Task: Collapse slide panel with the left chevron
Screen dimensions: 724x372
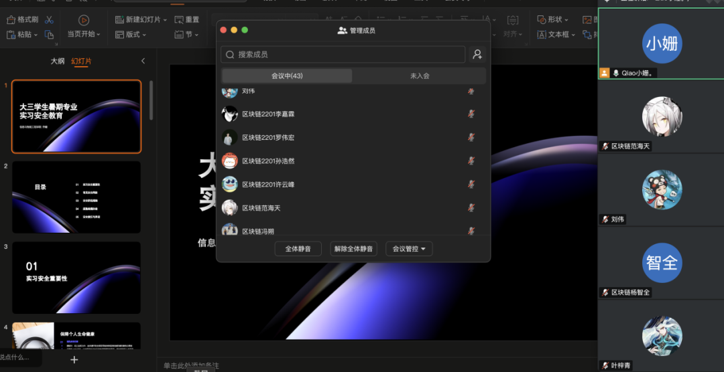Action: pos(143,61)
